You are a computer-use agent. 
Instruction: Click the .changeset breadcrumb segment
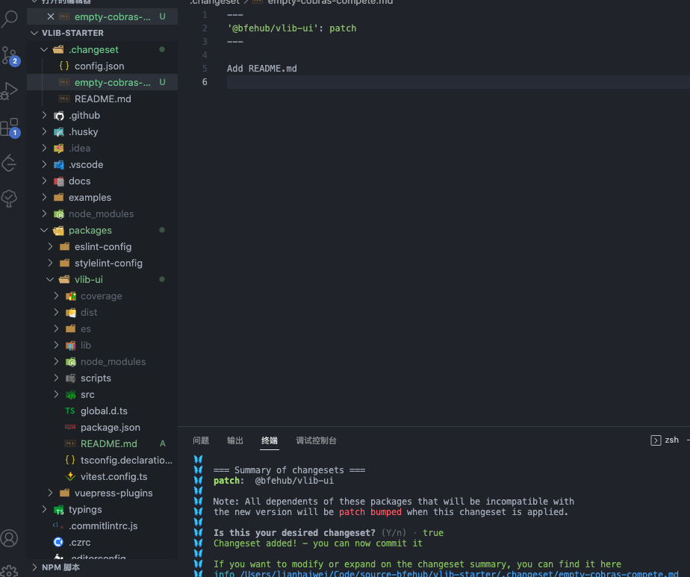215,2
